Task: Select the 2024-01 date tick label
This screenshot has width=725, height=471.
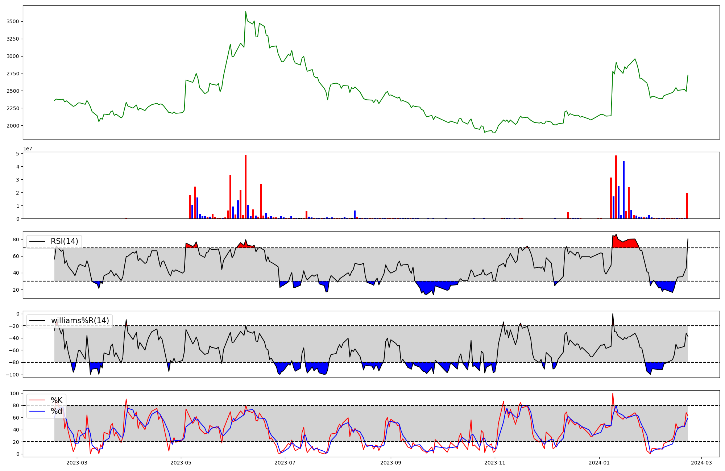Action: 599,463
